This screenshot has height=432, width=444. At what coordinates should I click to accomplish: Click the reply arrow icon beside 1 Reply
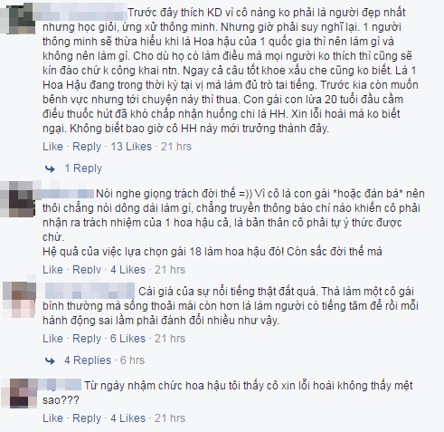tap(50, 168)
